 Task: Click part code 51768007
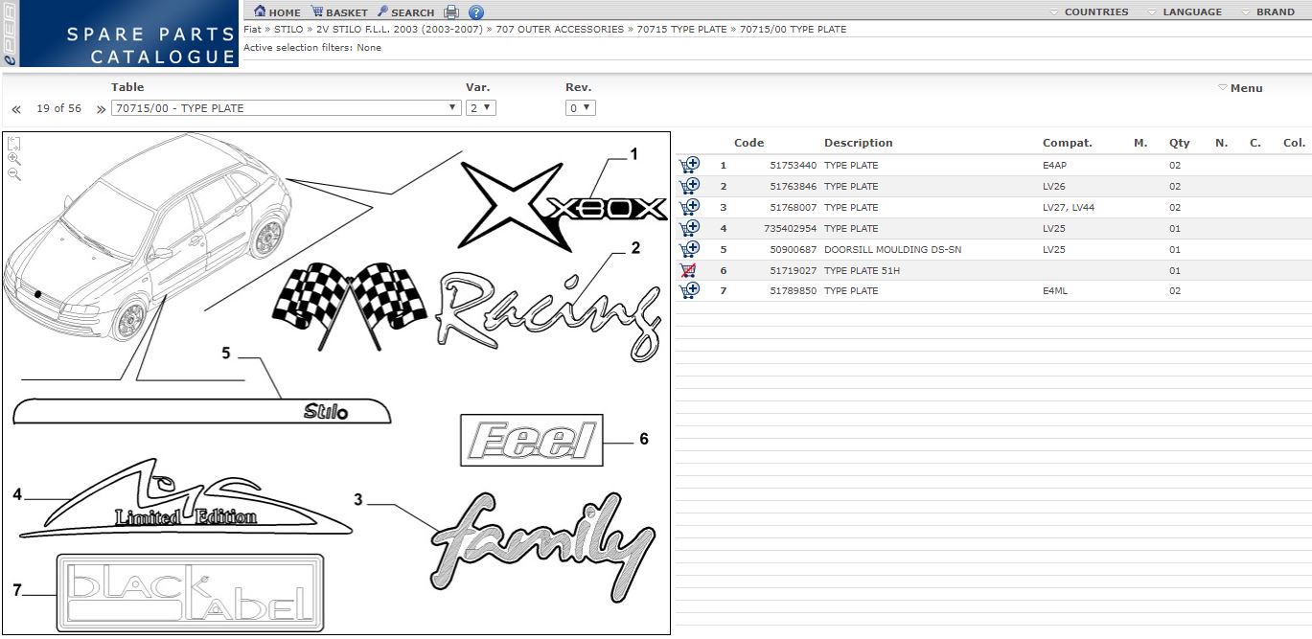coord(794,208)
